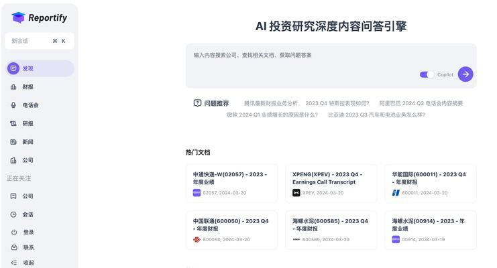Click the '600585, 2024-03-20' metadata text
This screenshot has height=268, width=497.
[x=326, y=239]
